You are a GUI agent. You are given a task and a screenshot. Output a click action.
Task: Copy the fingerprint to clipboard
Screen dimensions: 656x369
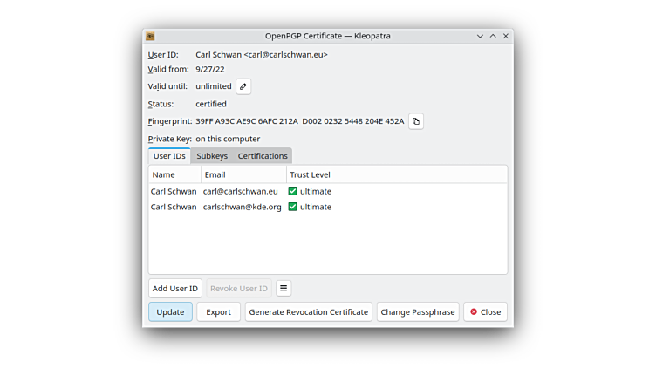point(416,121)
